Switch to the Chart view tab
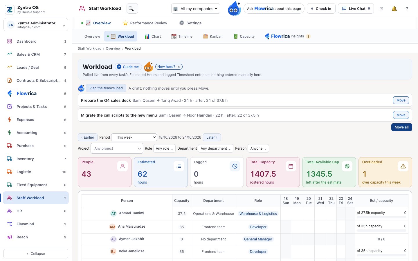The height and width of the screenshot is (261, 418). coord(153,37)
